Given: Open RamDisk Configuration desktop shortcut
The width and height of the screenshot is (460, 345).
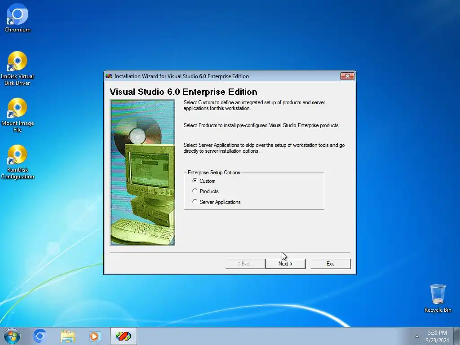Looking at the screenshot, I should click(18, 162).
